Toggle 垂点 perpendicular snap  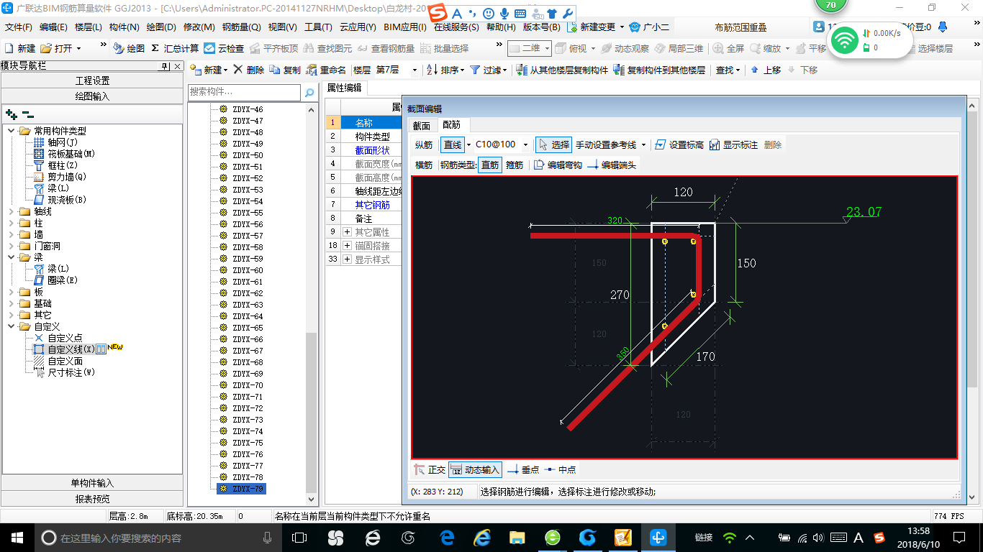523,469
